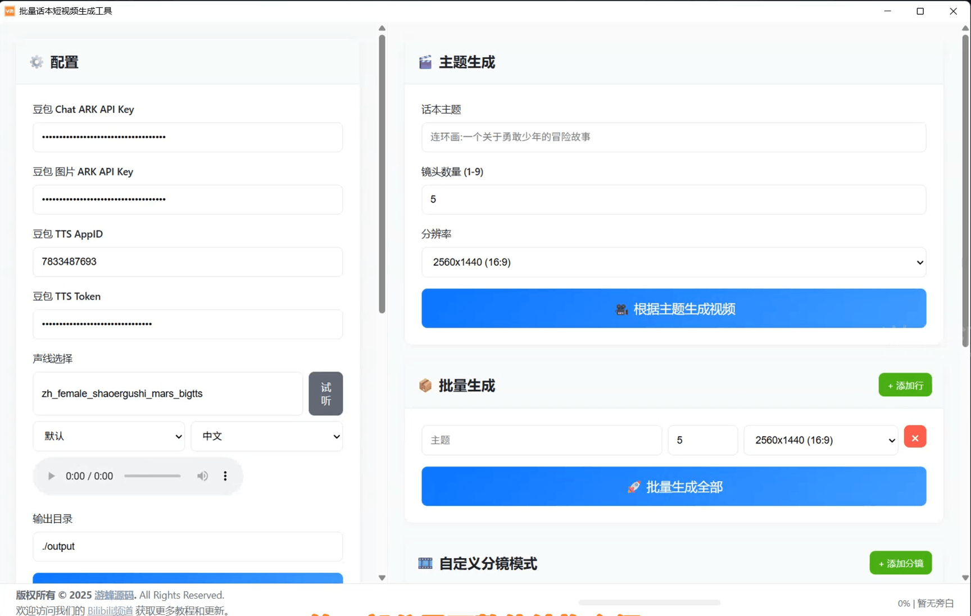
Task: Click the 声线选择 voice name field
Action: (x=168, y=393)
